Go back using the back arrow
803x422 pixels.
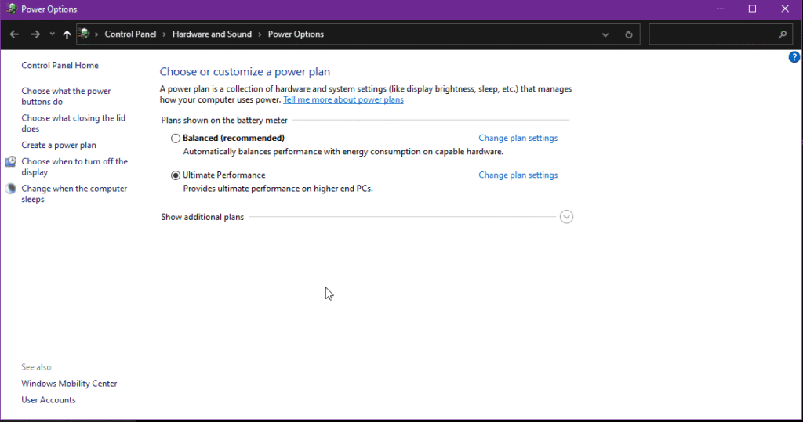(x=14, y=34)
